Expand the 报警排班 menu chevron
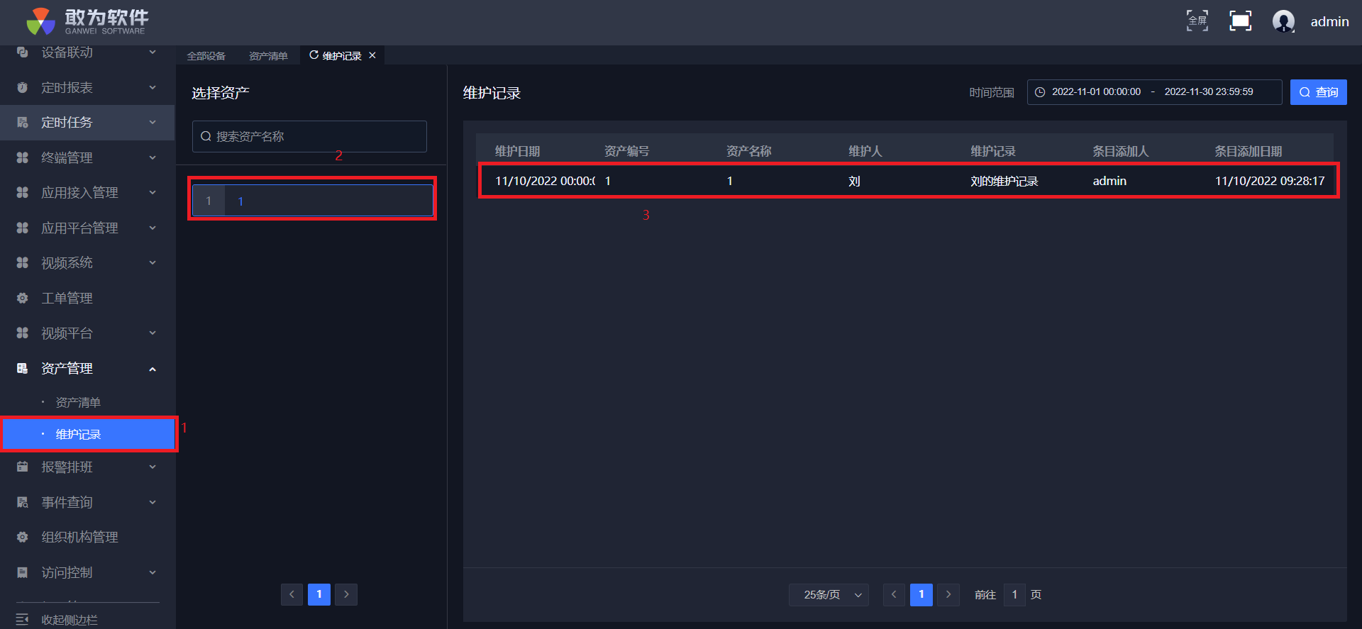1362x629 pixels. [153, 467]
